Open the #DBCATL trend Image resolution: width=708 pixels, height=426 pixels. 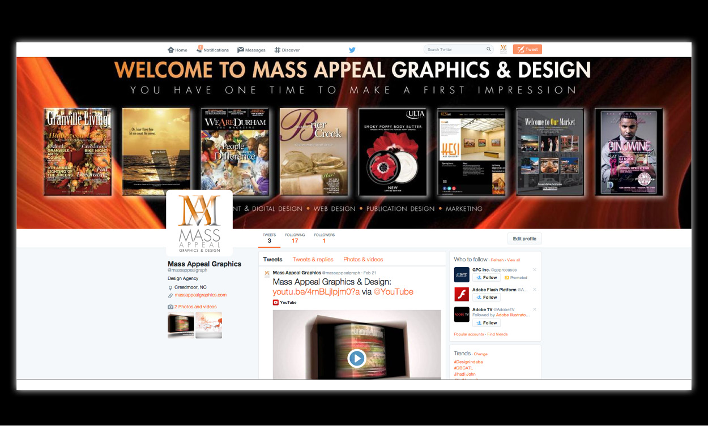click(463, 368)
